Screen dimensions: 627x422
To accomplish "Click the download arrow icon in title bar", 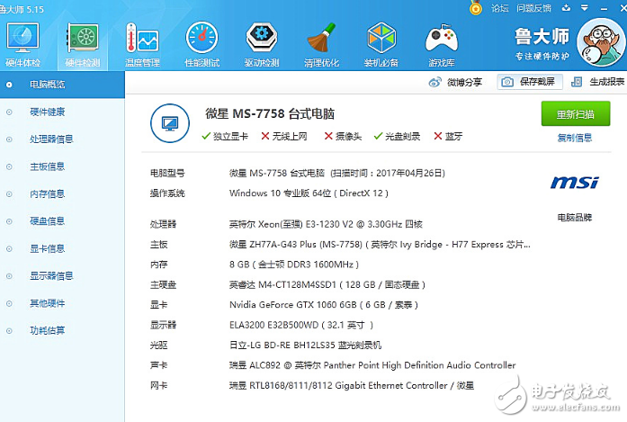I will (566, 7).
